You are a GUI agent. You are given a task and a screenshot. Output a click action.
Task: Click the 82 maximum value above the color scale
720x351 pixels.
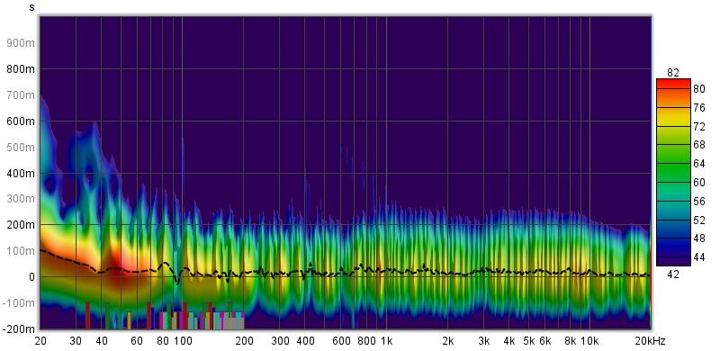click(x=673, y=73)
